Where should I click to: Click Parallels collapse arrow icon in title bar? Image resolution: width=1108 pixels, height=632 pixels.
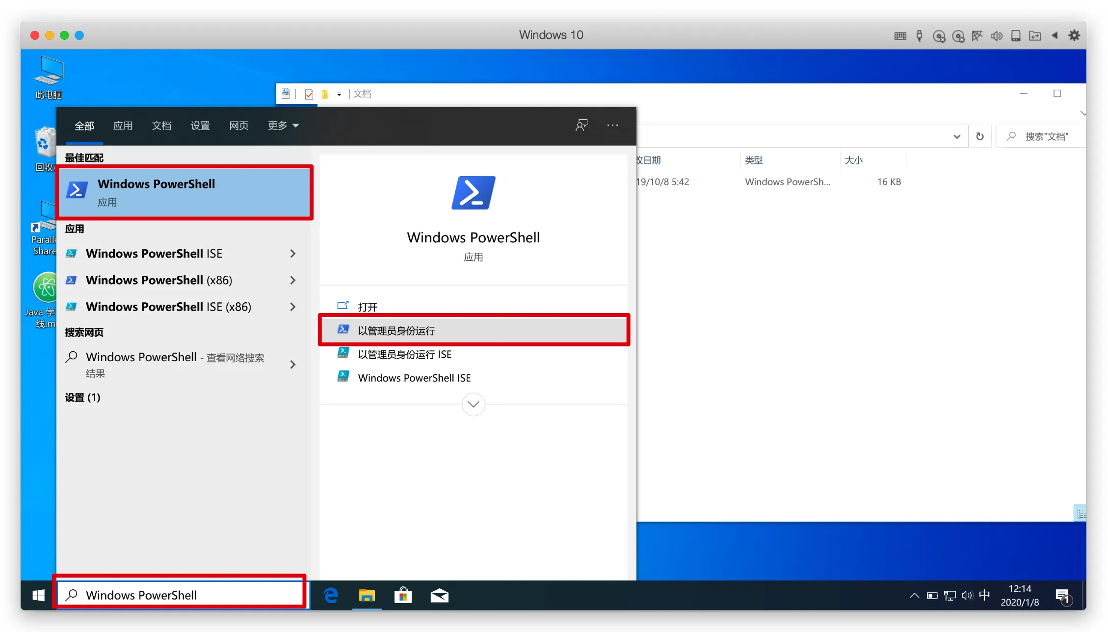1055,35
